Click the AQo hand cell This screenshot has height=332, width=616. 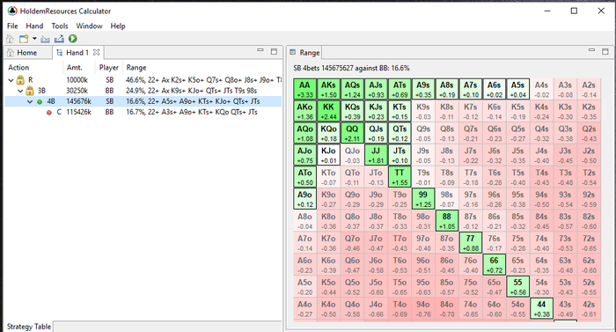(304, 133)
